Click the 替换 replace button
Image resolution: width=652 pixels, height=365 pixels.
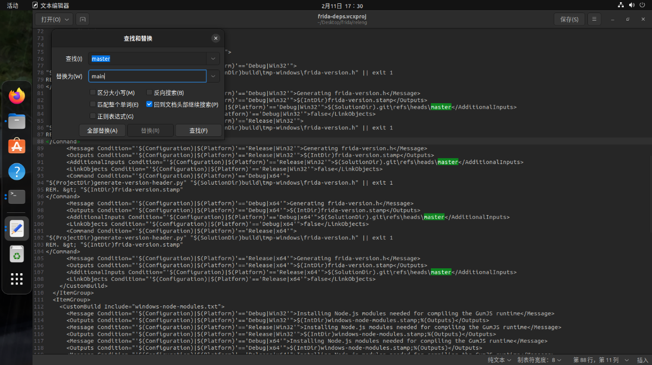(150, 130)
